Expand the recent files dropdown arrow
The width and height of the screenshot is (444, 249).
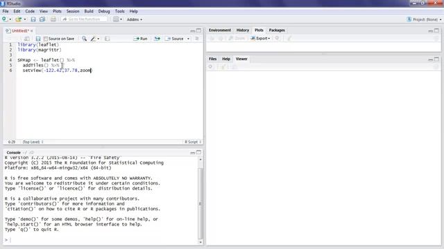25,19
